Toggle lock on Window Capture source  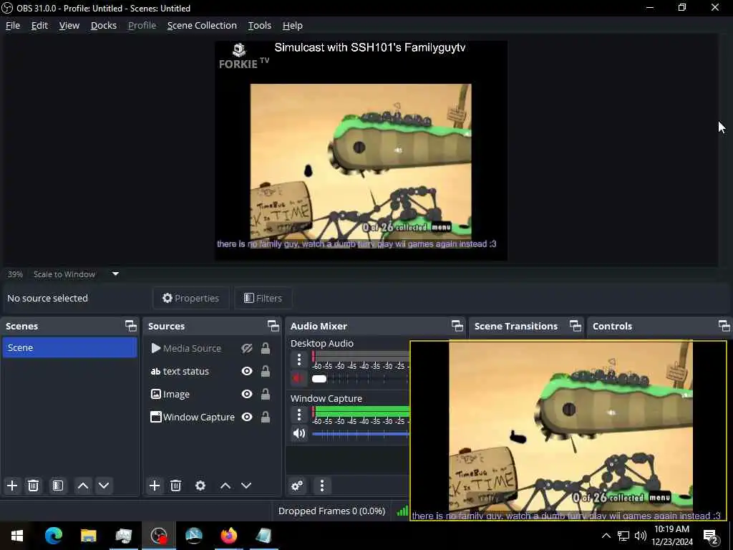pos(265,418)
